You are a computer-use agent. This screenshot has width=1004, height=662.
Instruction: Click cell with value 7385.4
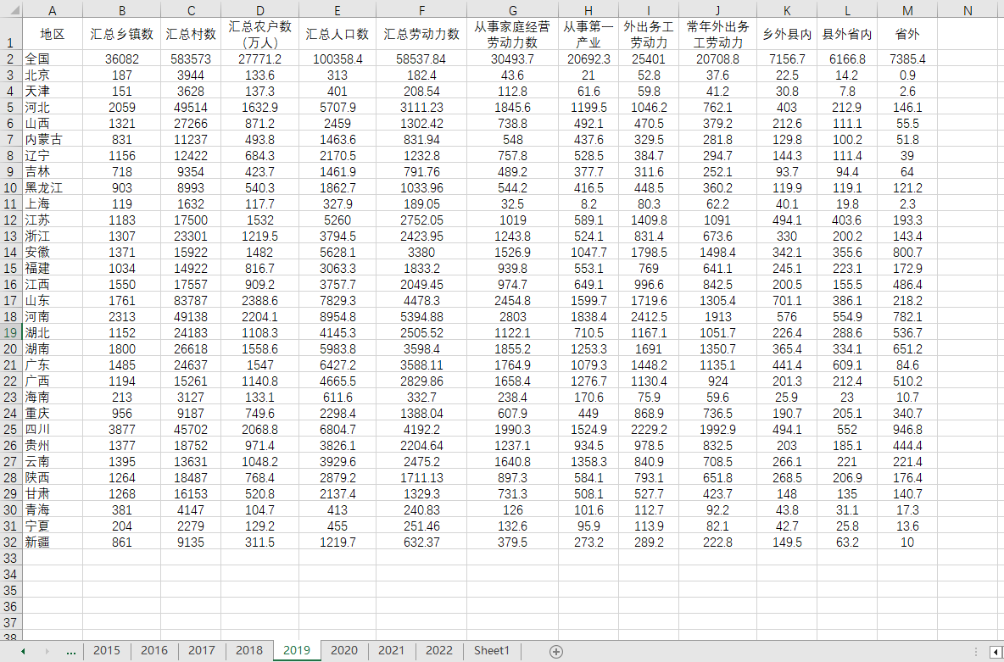[x=907, y=58]
